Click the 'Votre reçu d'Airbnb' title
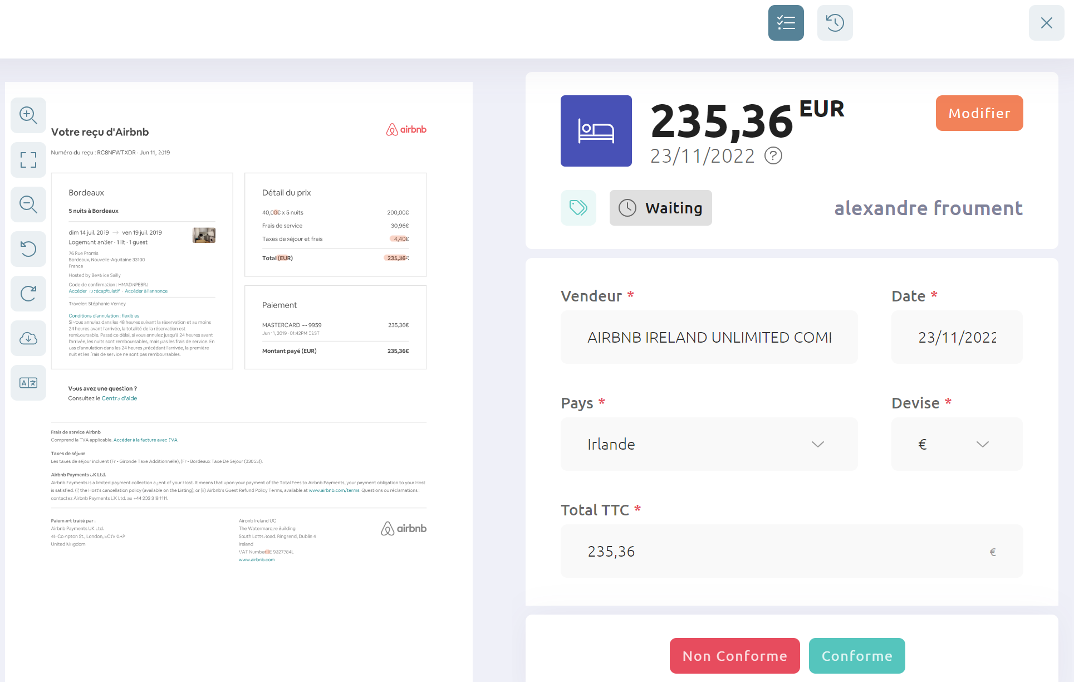Viewport: 1074px width, 682px height. tap(100, 132)
